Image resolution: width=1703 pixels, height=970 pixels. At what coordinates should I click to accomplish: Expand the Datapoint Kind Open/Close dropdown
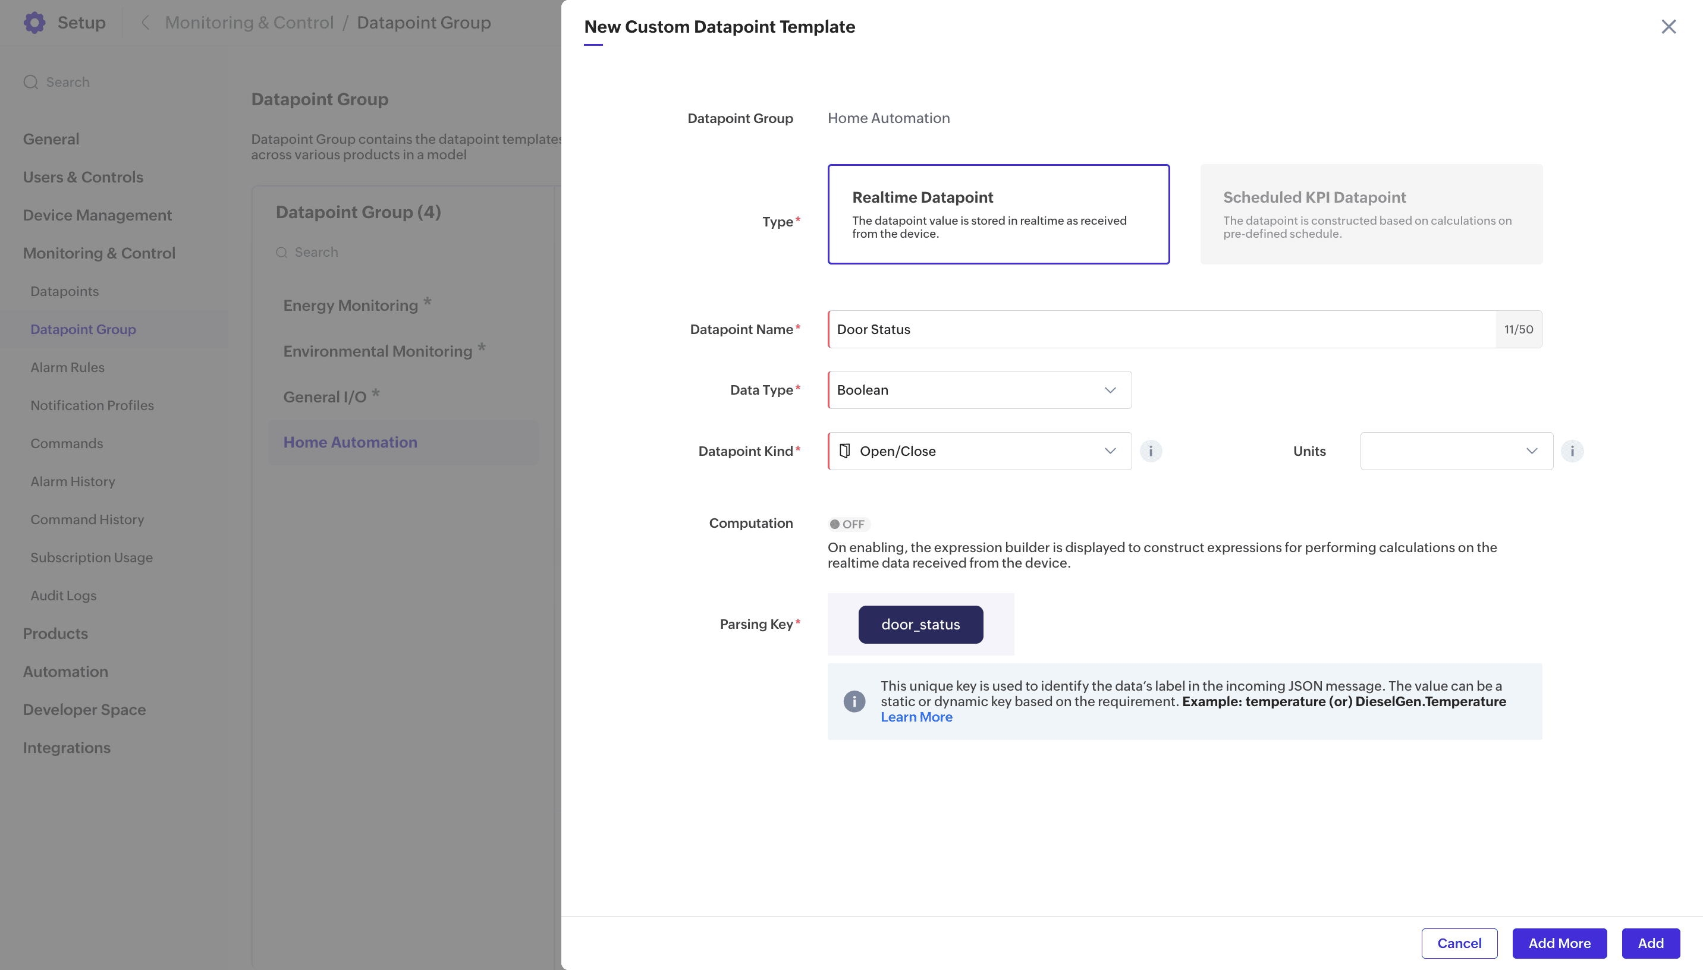(x=979, y=451)
